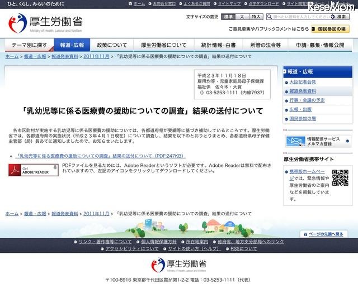Screen dimensions: 358x284
Task: Switch text size to 特大
Action: click(x=256, y=17)
